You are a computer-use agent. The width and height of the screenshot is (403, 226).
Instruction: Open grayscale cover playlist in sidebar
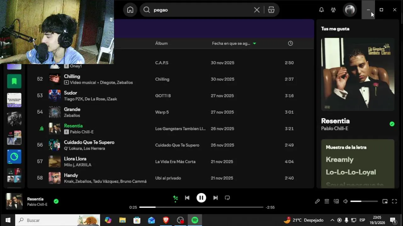[x=14, y=119]
